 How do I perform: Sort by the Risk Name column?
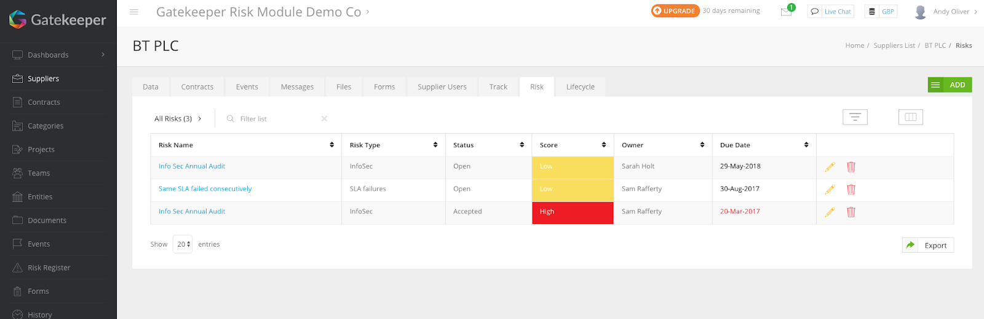pyautogui.click(x=246, y=145)
